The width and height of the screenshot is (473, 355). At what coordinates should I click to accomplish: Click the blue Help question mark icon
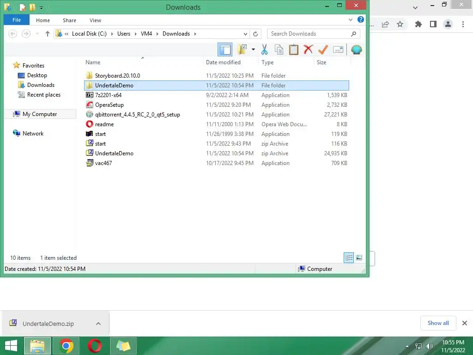click(x=360, y=19)
